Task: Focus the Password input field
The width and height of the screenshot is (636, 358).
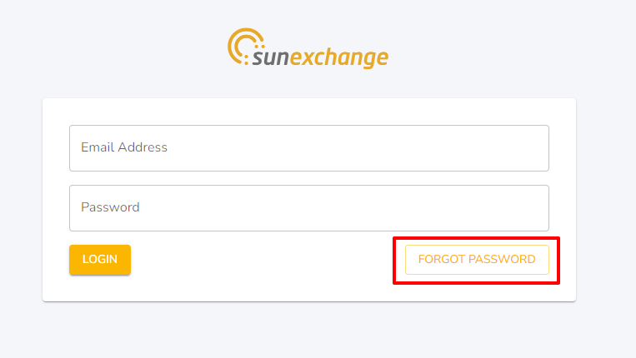Action: 309,208
